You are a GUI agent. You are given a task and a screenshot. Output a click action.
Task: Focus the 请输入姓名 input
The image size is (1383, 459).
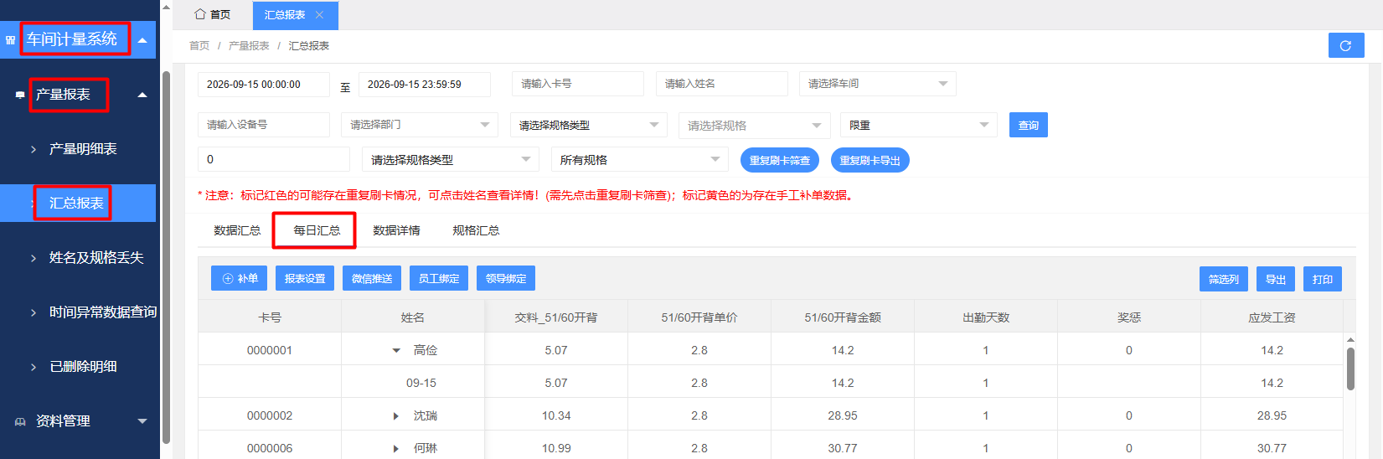(722, 84)
